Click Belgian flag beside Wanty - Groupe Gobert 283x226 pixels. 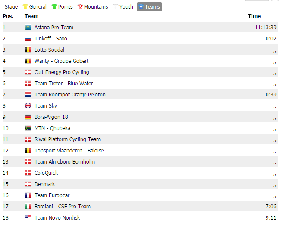coord(28,61)
